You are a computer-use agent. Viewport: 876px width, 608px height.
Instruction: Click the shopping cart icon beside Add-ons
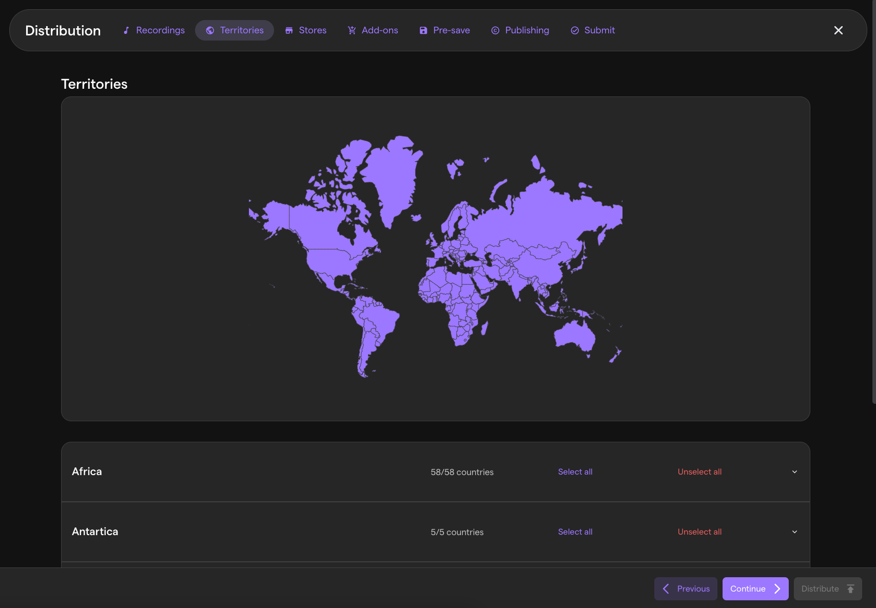tap(352, 30)
